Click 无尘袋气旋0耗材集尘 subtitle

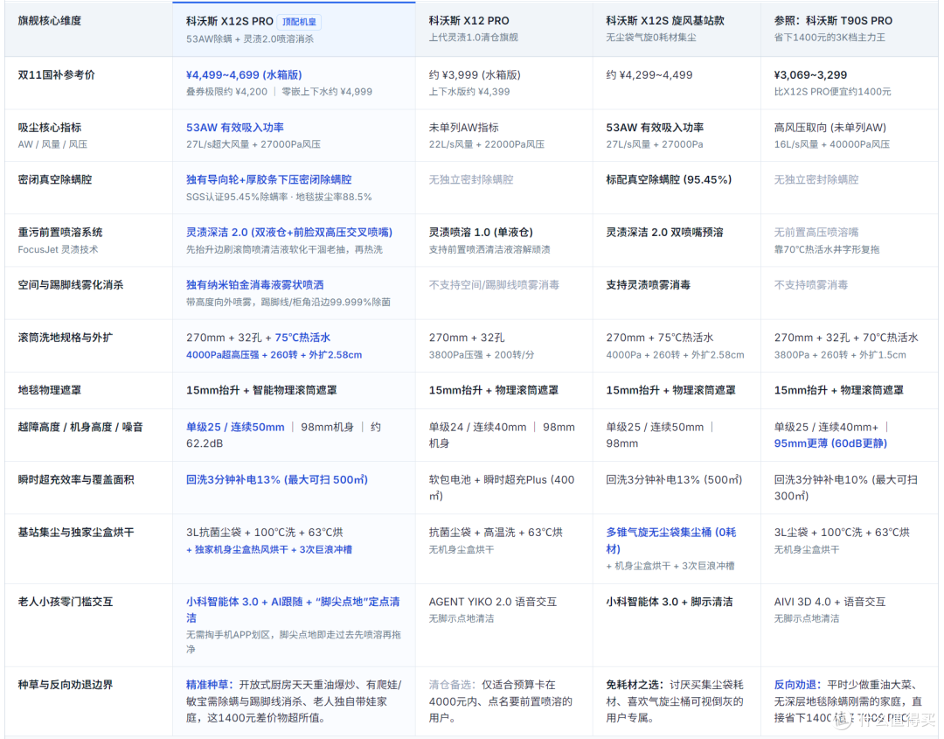pos(651,38)
